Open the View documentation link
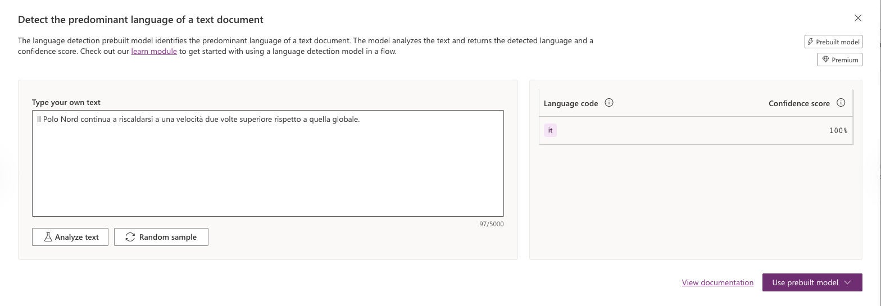881x306 pixels. (717, 282)
